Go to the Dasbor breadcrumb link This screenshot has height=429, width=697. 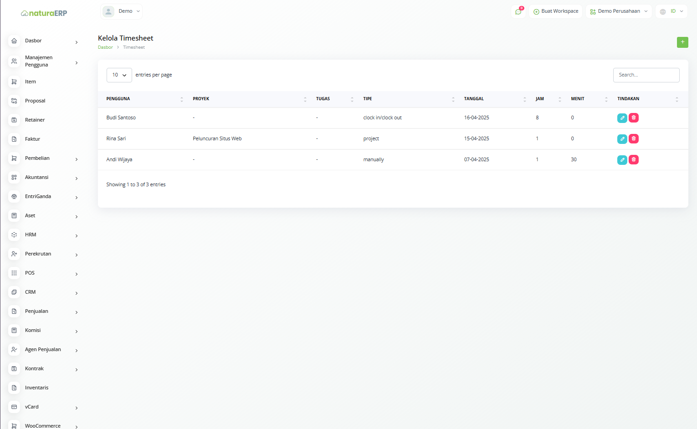click(x=105, y=47)
